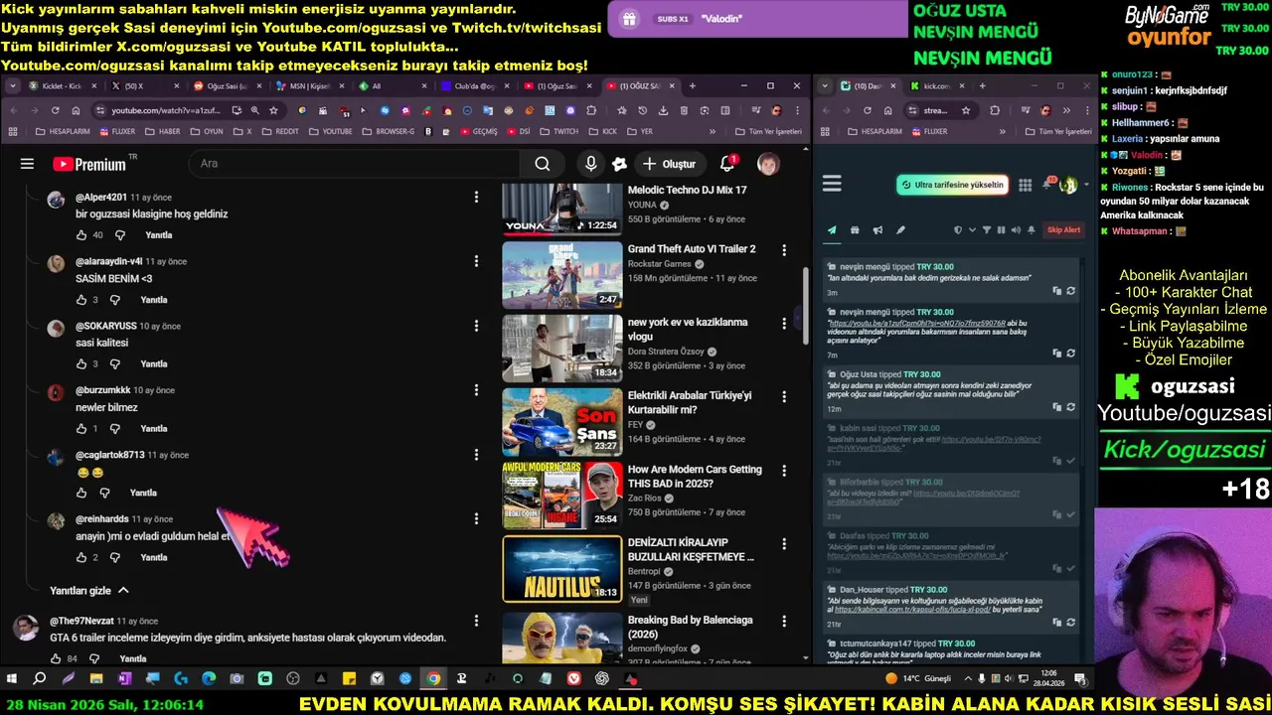Open YouTube notifications bell
The image size is (1272, 715).
[727, 164]
